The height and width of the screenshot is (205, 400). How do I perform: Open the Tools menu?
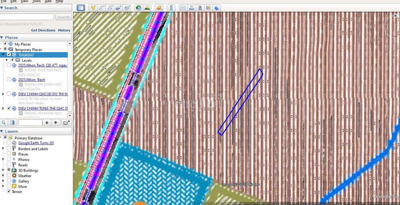tap(36, 1)
